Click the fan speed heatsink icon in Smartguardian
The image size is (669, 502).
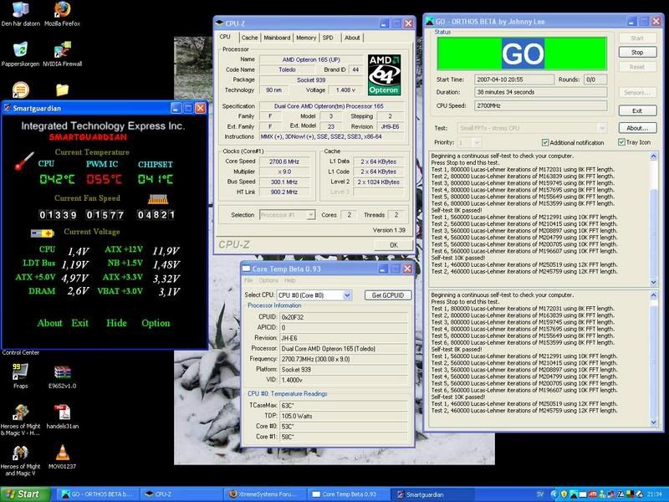158,199
